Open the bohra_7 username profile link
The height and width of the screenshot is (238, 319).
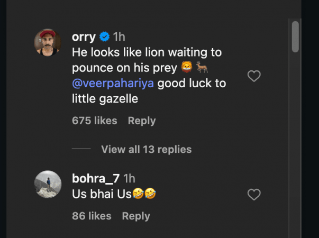tap(96, 179)
